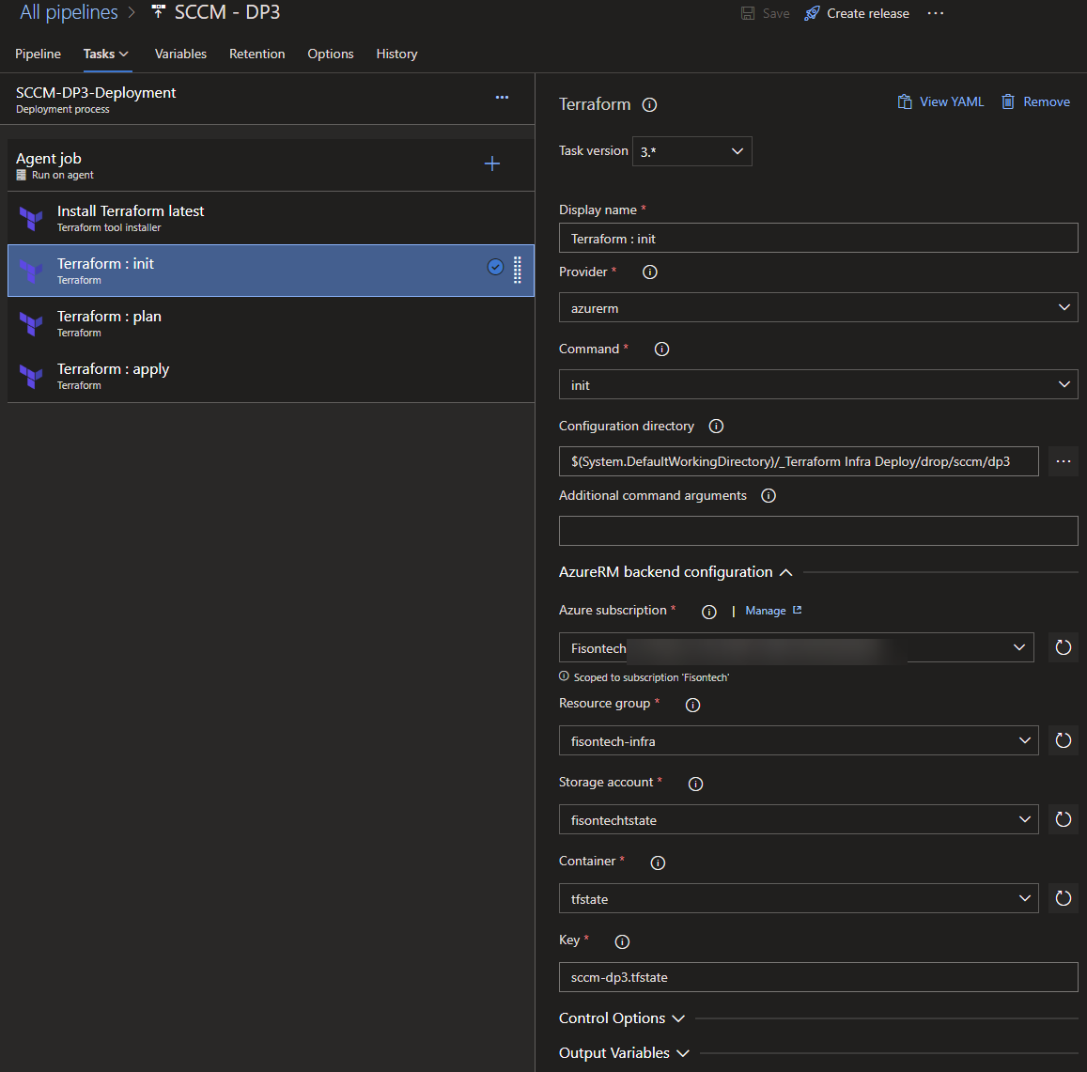Viewport: 1087px width, 1072px height.
Task: Switch to the Retention tab
Action: 256,54
